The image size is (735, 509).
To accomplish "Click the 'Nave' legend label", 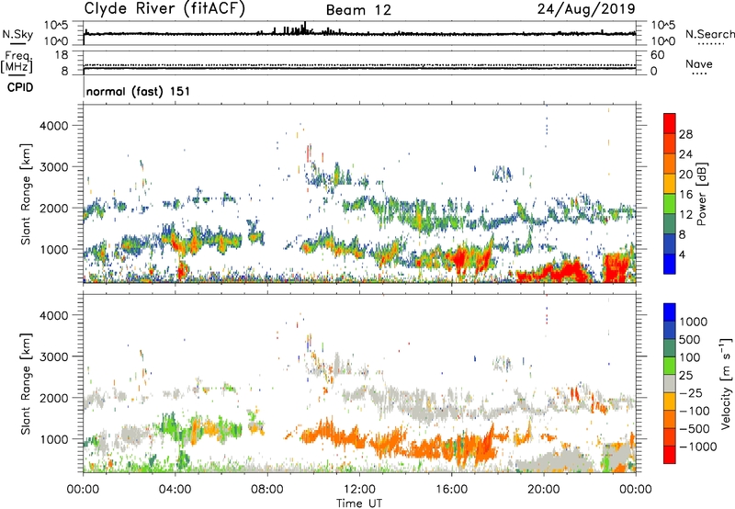I will [x=699, y=63].
